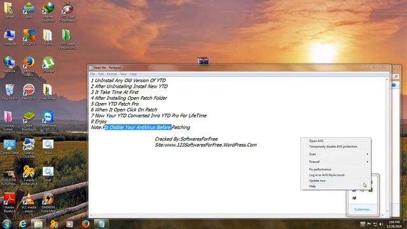Select the Recycle Bin icon
The image size is (407, 229).
click(x=10, y=92)
